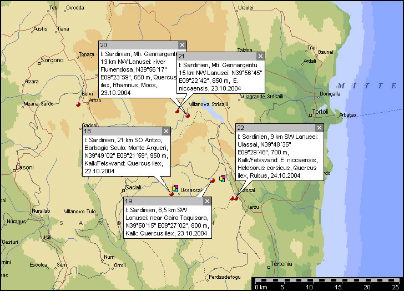Viewport: 404px width, 291px height.
Task: Close the note 20 popup
Action: tap(181, 45)
